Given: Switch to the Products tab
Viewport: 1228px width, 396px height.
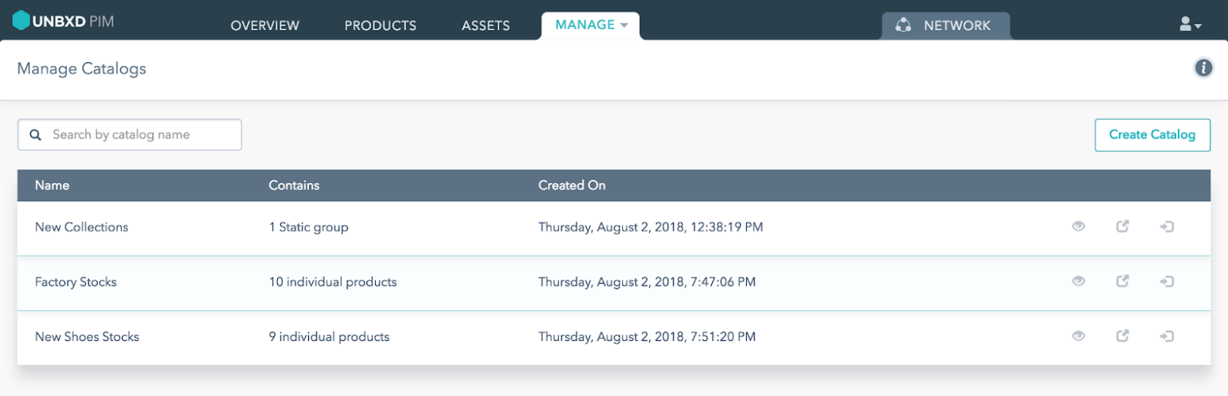Looking at the screenshot, I should click(381, 25).
